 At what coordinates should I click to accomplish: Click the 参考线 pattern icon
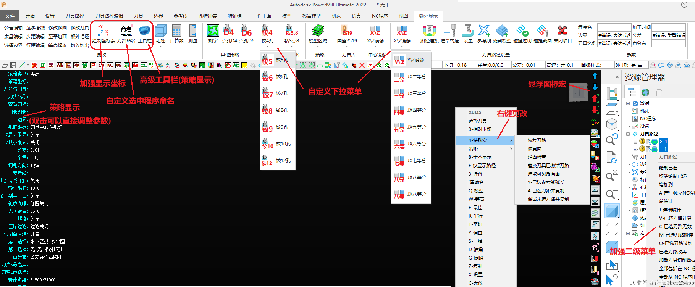pos(484,34)
